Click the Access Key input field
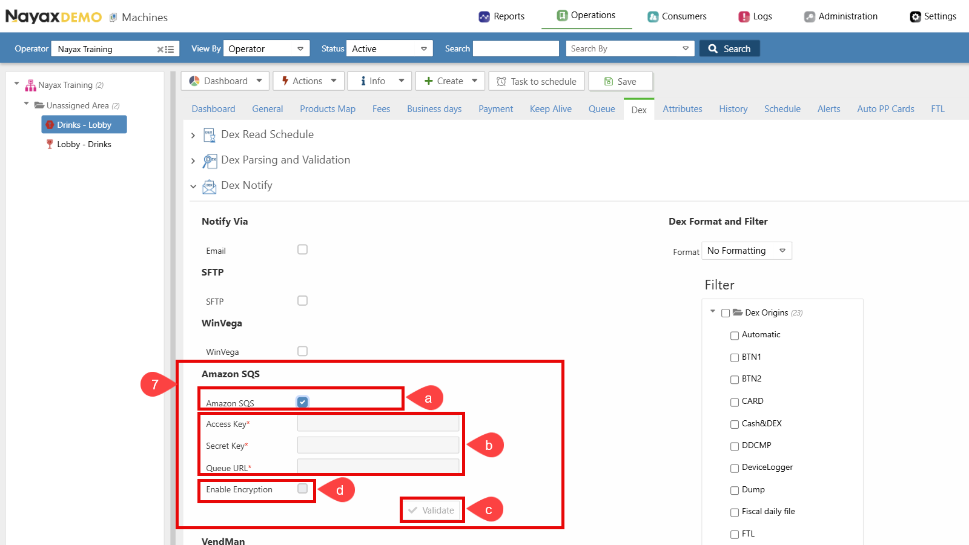 coord(379,423)
